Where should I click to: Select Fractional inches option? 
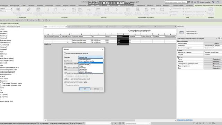[91, 64]
